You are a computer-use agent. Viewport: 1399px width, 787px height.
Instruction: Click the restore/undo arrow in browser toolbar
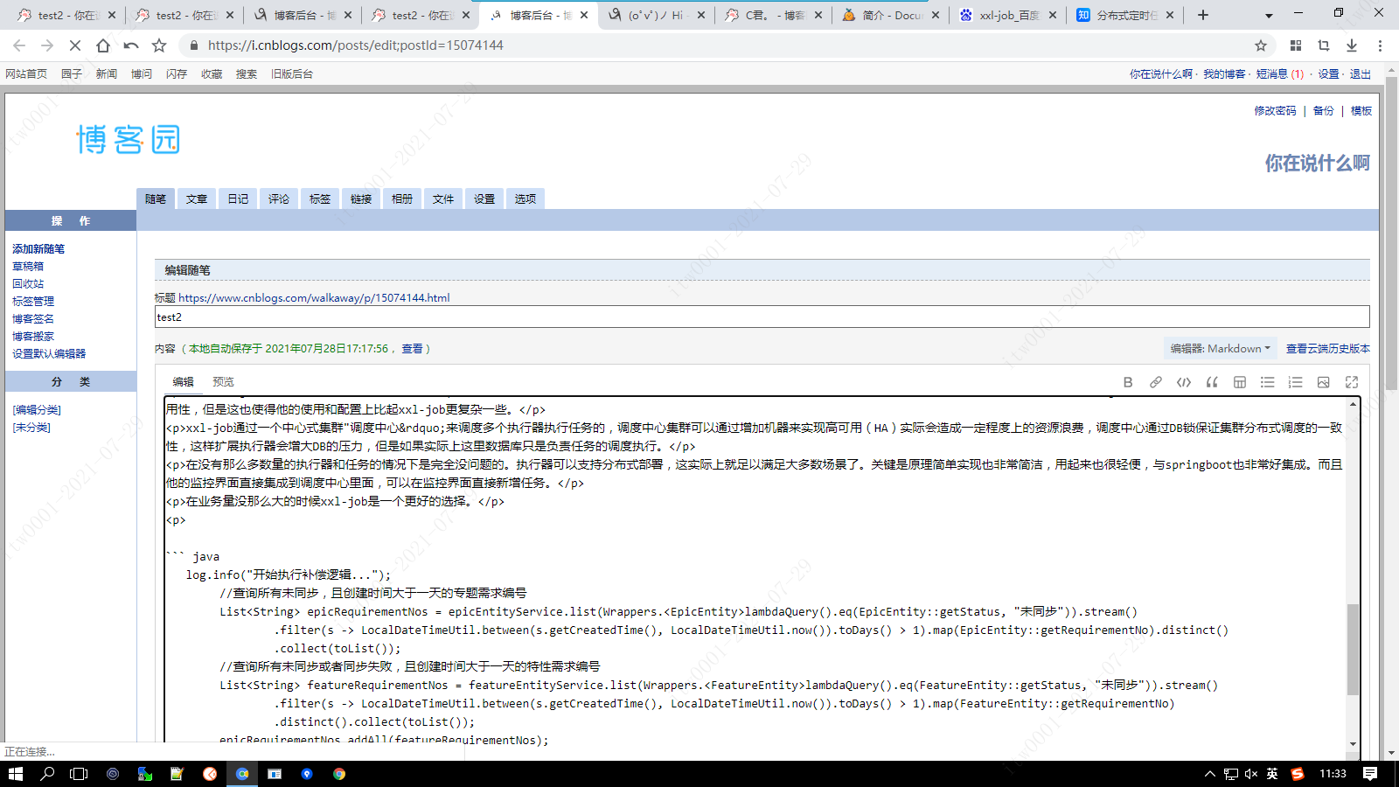[x=131, y=45]
